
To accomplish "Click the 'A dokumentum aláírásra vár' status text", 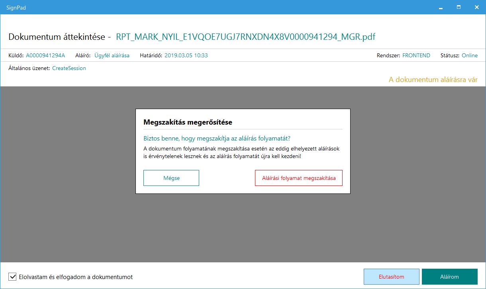I will [x=433, y=80].
